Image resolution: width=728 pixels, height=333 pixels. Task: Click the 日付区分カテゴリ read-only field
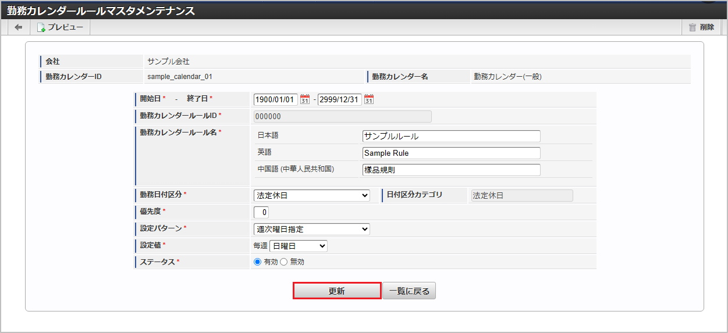coord(521,196)
